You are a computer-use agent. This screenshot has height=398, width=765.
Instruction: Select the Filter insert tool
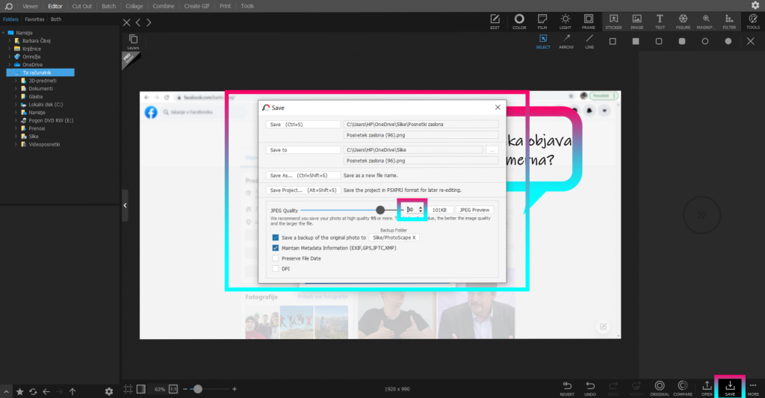pyautogui.click(x=729, y=22)
